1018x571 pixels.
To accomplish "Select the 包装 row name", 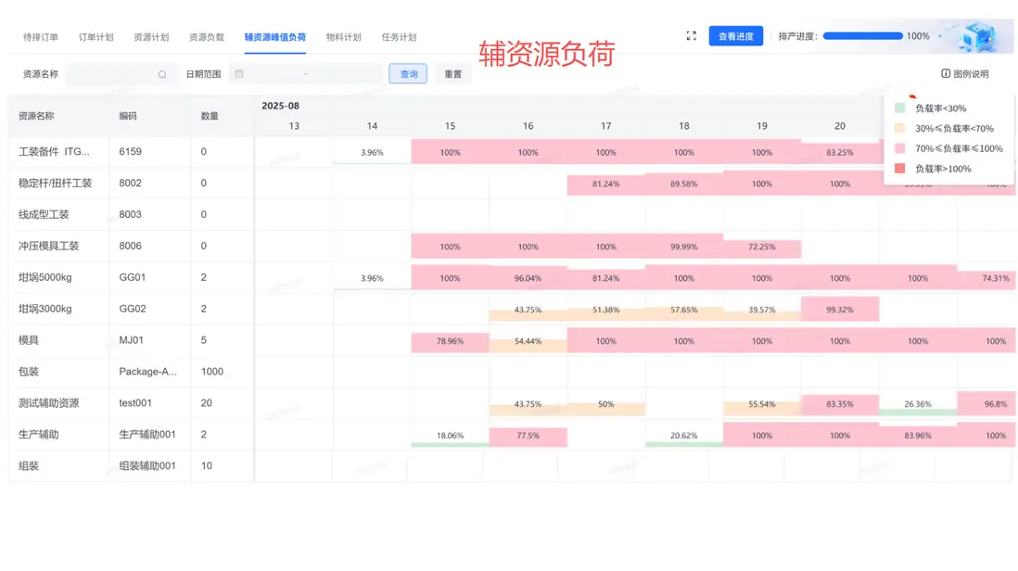I will 29,372.
